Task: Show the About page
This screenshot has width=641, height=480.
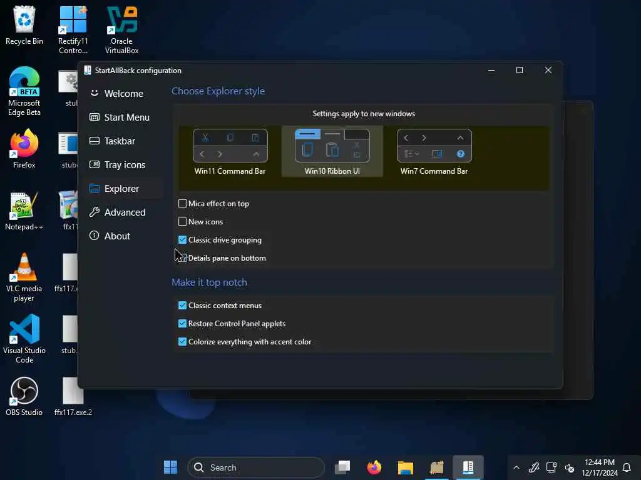Action: (x=123, y=236)
